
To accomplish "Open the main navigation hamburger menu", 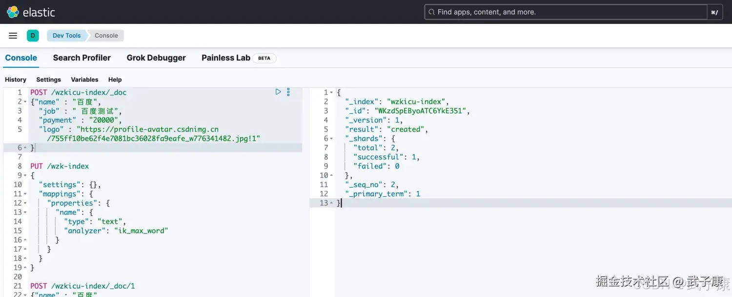I will [13, 35].
